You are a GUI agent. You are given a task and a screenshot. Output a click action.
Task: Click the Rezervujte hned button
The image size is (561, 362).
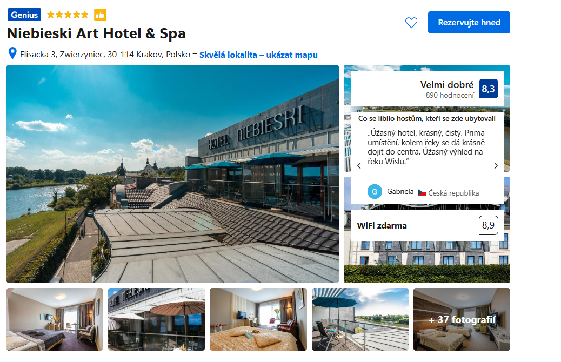pyautogui.click(x=469, y=23)
